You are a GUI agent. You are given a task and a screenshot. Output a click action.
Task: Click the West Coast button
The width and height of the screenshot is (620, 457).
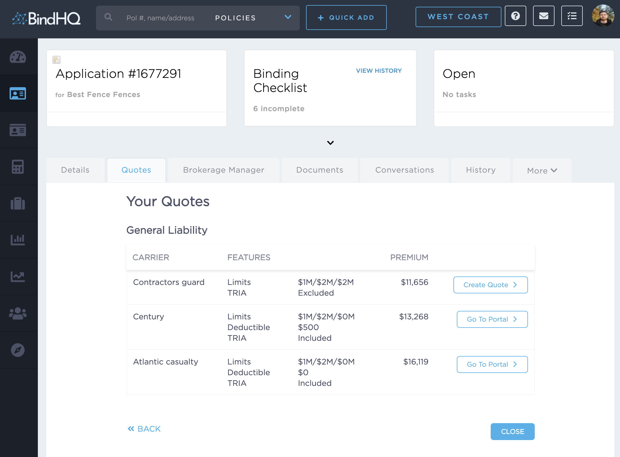click(x=458, y=17)
